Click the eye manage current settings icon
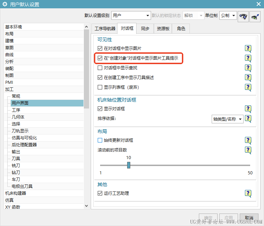Viewport: 264px width, 226px height. point(255,16)
